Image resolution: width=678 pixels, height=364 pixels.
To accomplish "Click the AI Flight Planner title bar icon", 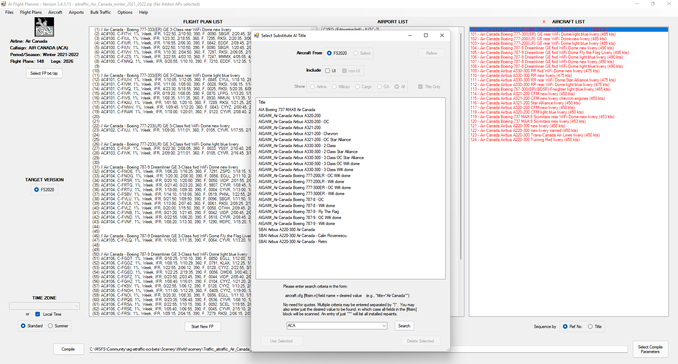I will tap(4, 4).
